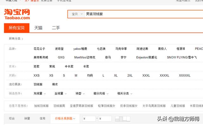The width and height of the screenshot is (203, 125).
Task: Filter by brand 李宁
Action: pos(123,57)
